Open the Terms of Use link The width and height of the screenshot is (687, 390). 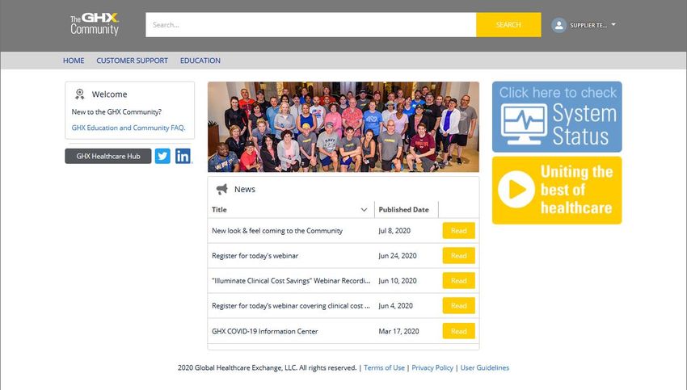tap(384, 367)
